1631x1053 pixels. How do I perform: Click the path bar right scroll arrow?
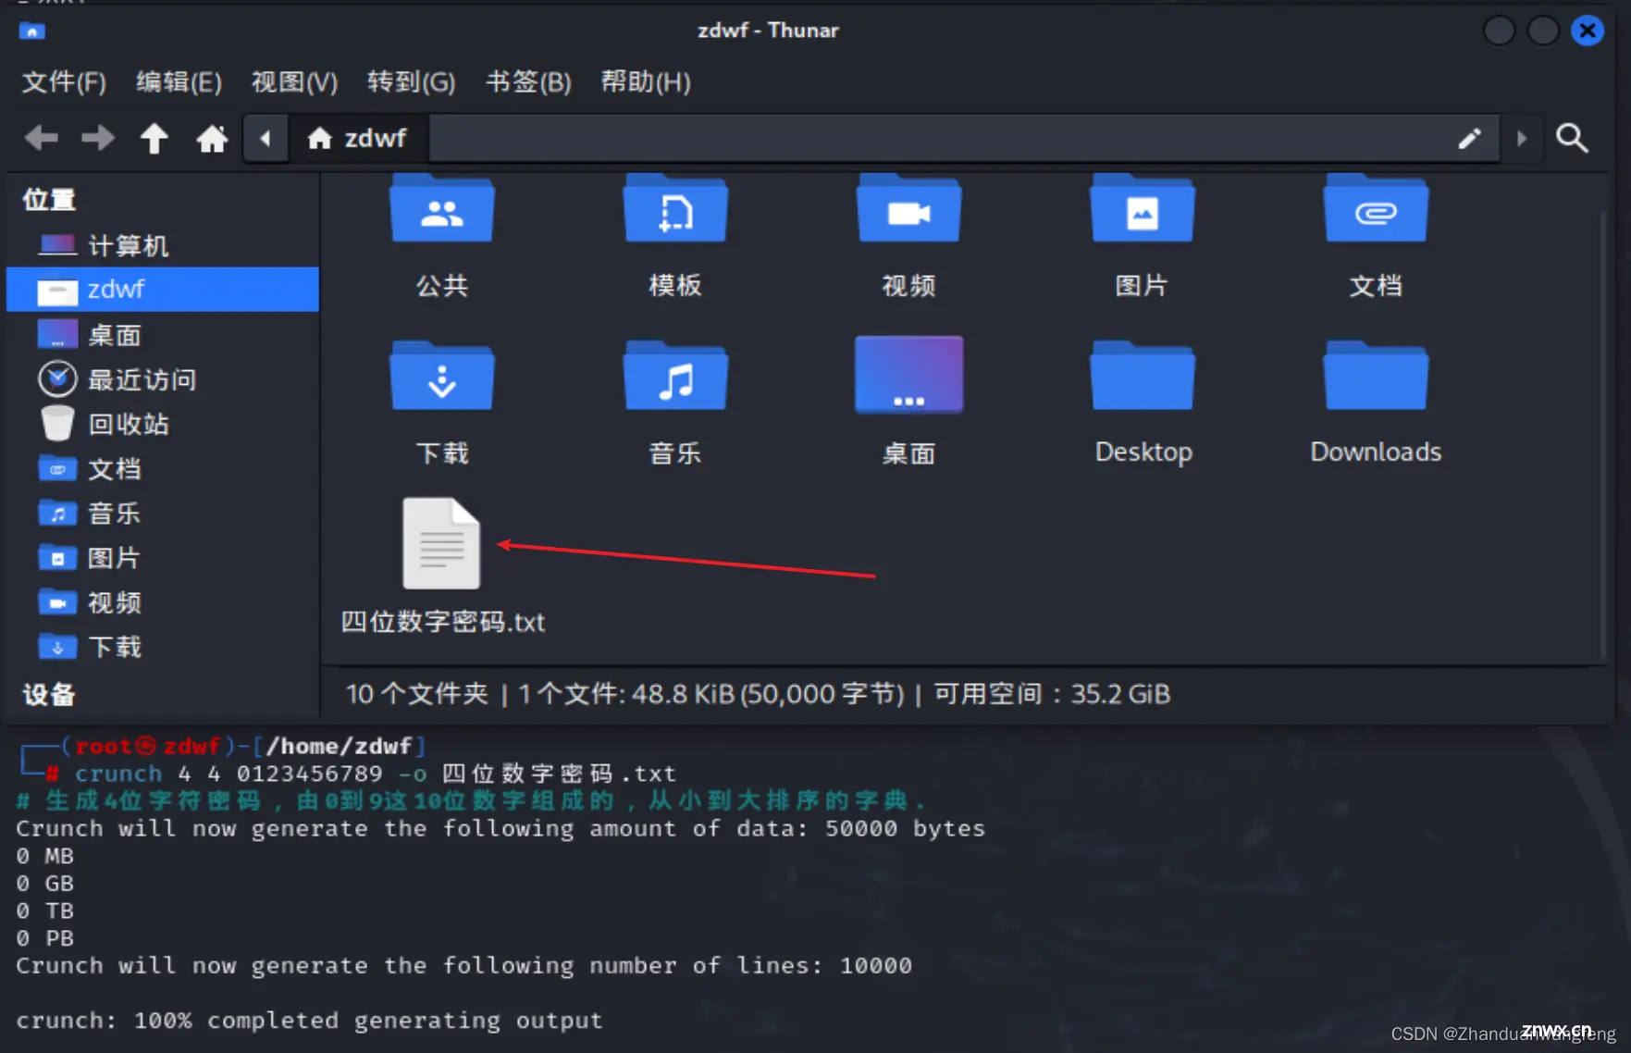tap(1521, 139)
